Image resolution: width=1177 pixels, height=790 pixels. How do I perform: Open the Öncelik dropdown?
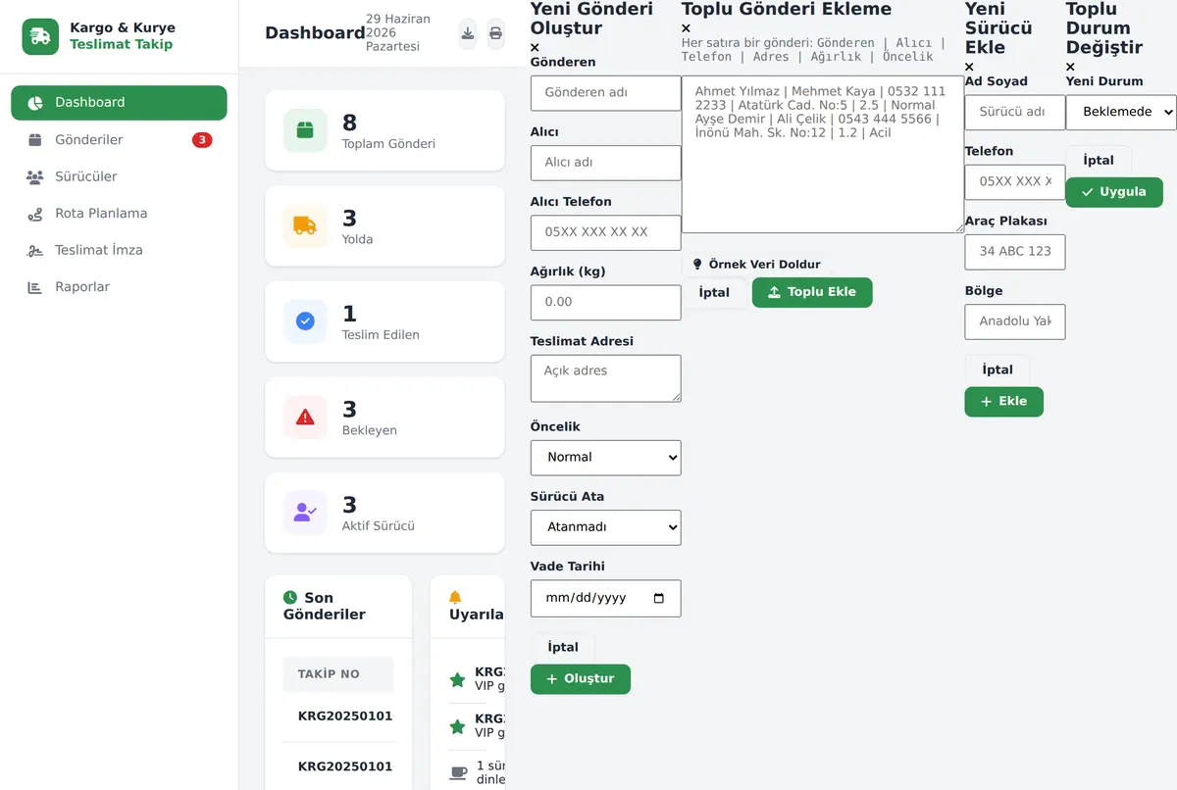[x=605, y=458]
